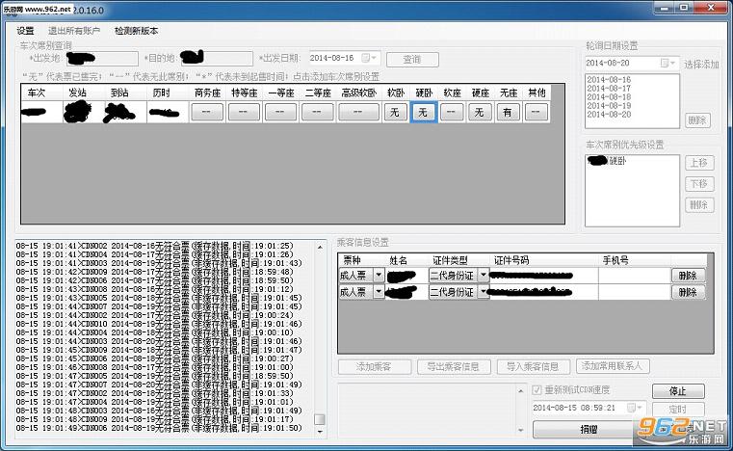Click the 查询 button
The image size is (733, 451).
click(412, 60)
